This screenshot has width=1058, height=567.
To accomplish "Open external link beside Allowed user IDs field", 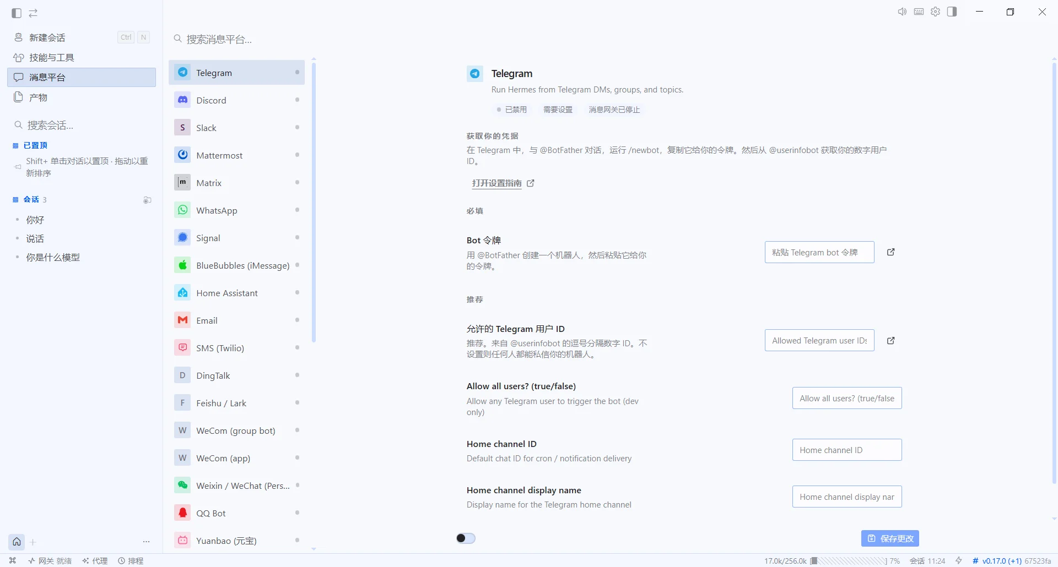I will pos(890,341).
